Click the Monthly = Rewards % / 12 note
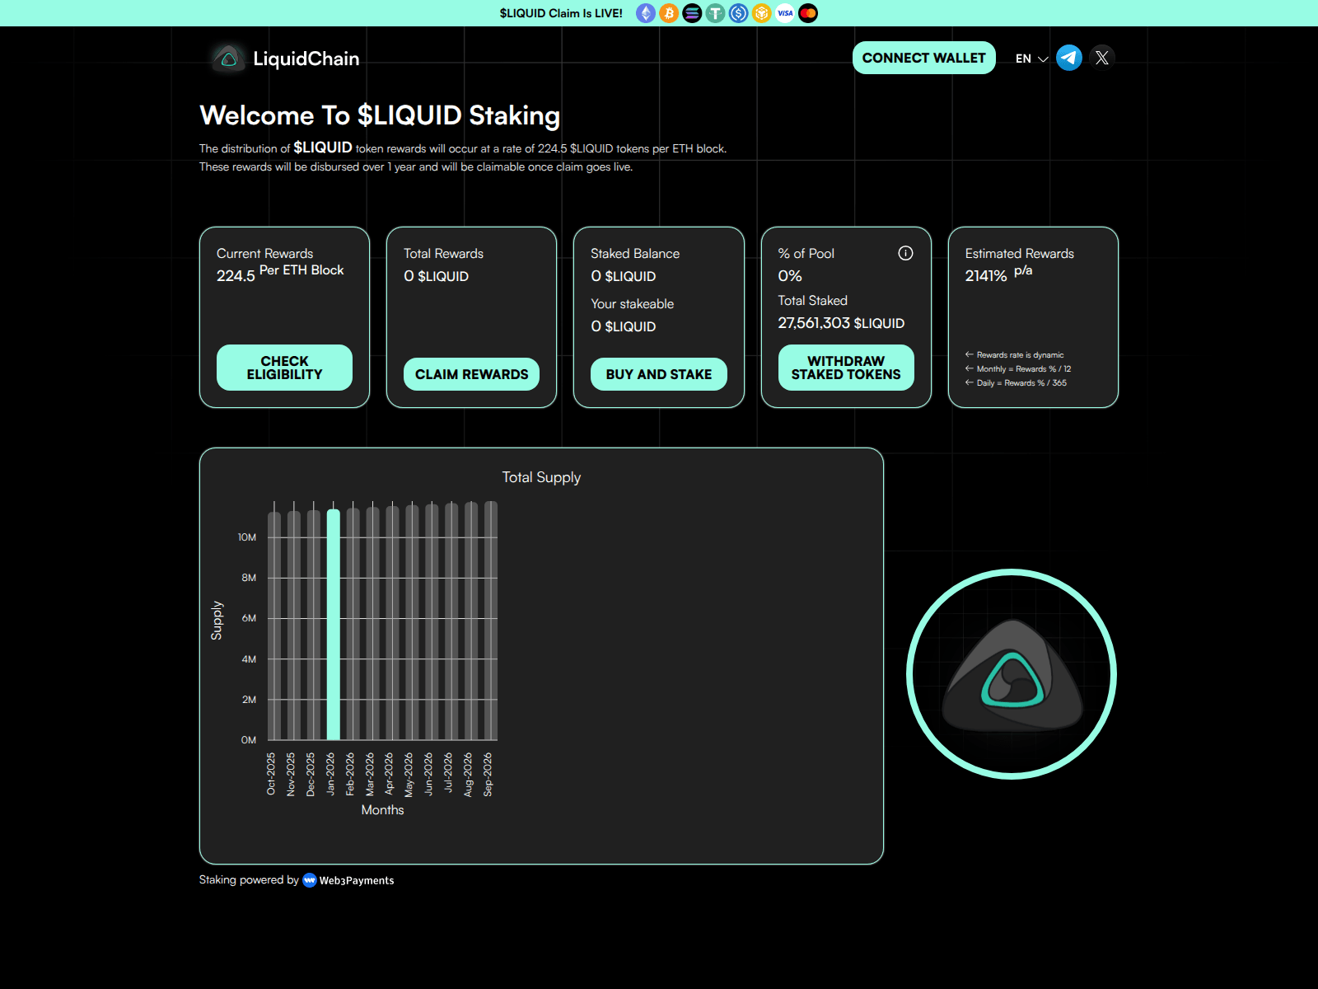Screen dimensions: 1318x989 click(x=1024, y=369)
